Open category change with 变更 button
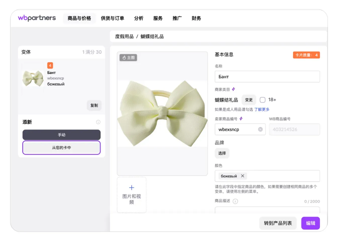 click(x=248, y=100)
